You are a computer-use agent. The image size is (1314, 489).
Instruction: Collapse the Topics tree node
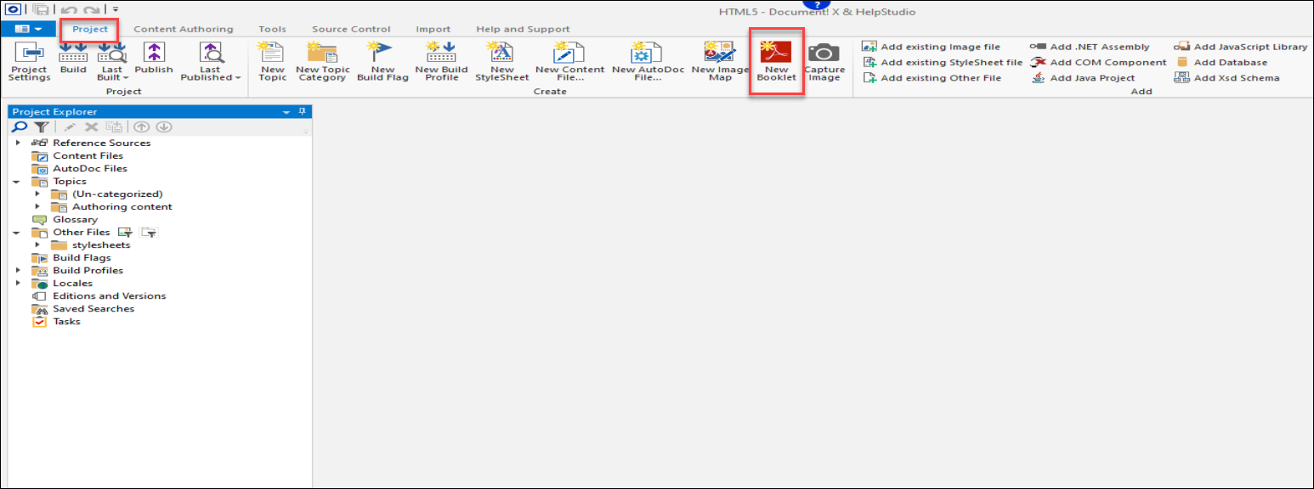coord(18,181)
